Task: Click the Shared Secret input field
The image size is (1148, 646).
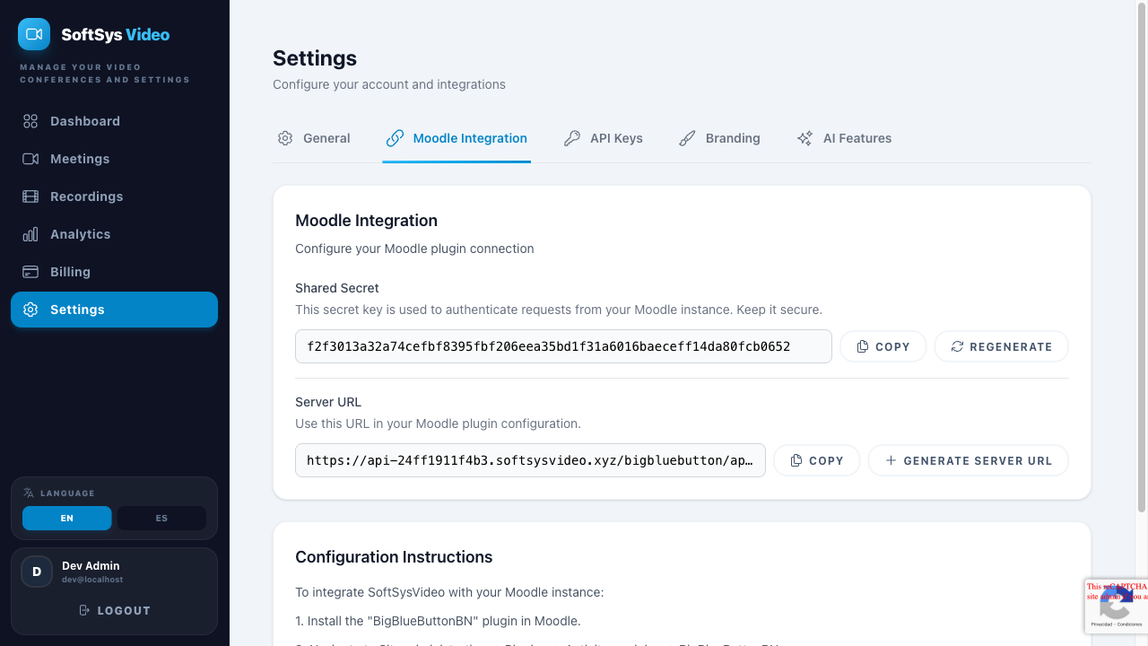Action: [563, 346]
